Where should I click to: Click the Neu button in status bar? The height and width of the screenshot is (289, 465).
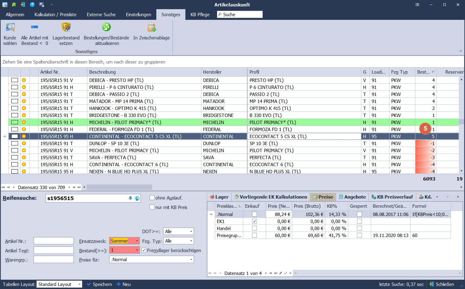click(124, 284)
